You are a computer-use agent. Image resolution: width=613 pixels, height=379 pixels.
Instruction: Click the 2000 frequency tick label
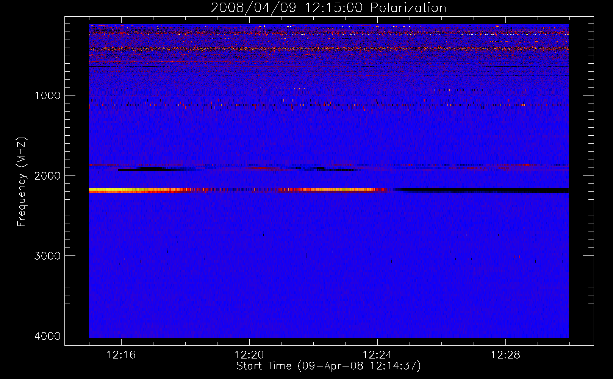coord(47,176)
